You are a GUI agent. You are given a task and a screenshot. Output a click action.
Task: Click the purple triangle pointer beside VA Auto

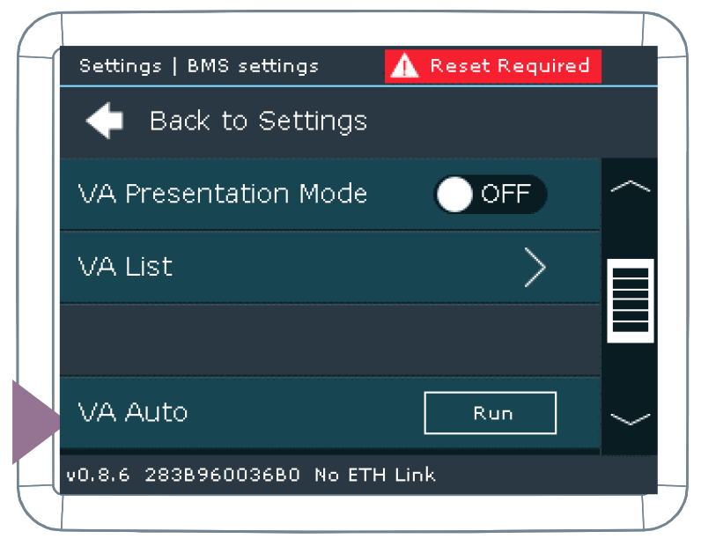tap(34, 422)
